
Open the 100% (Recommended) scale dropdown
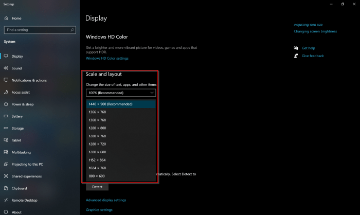tap(121, 93)
